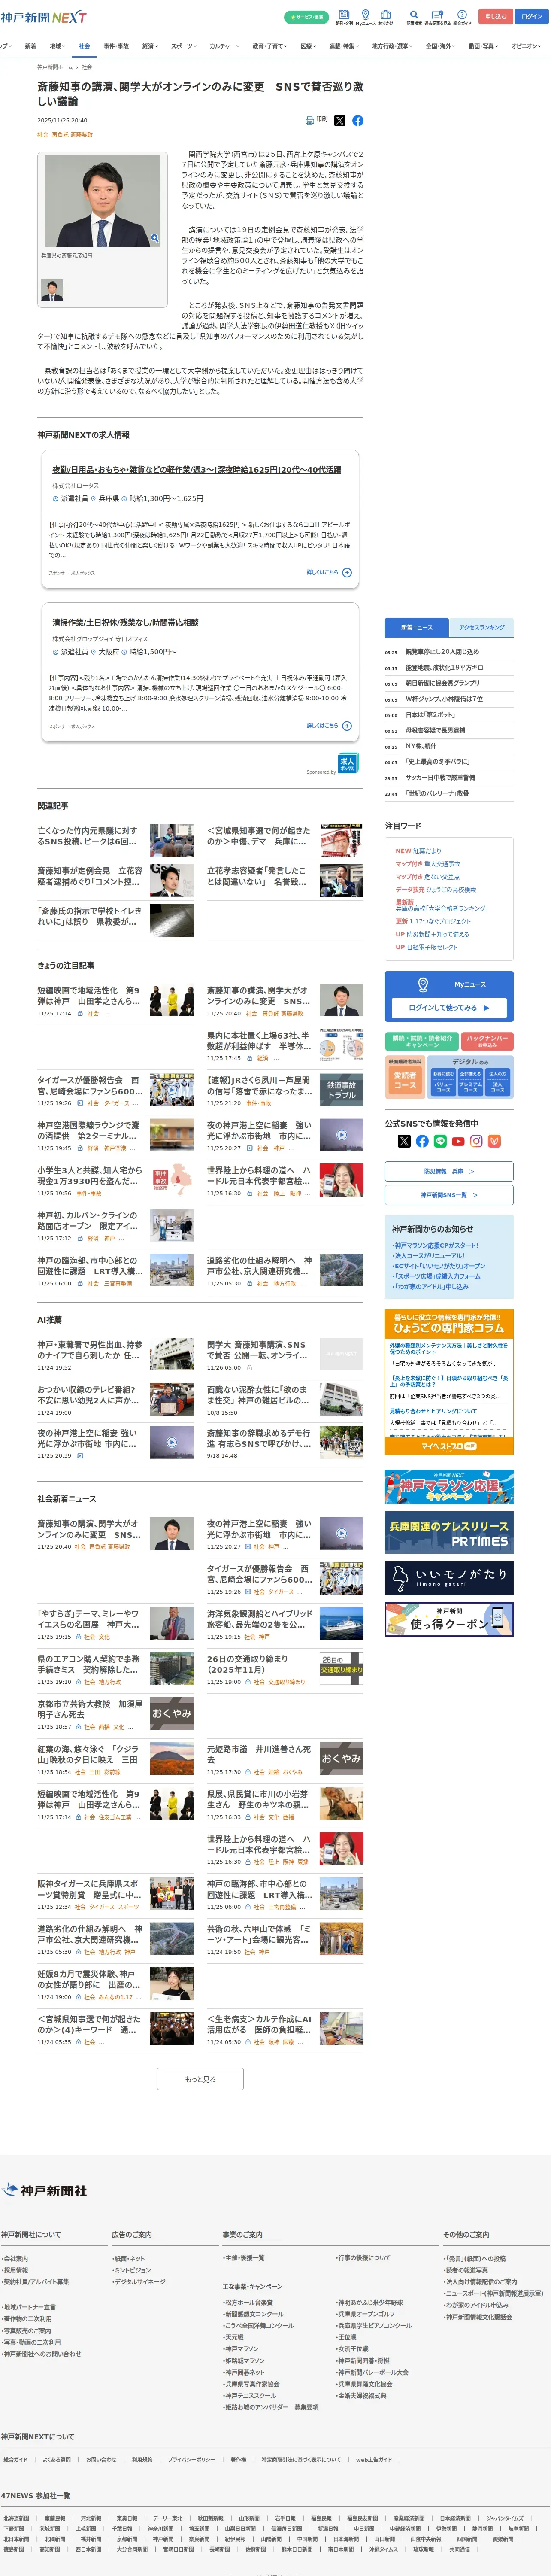Open the おでかけ header icon
Image resolution: width=551 pixels, height=2576 pixels.
click(x=385, y=17)
